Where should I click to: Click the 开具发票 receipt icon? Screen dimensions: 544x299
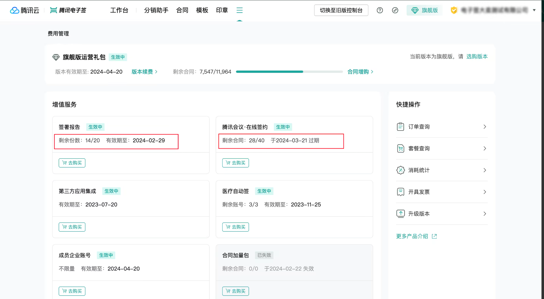(x=400, y=192)
